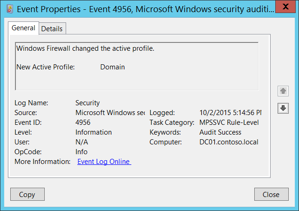
Task: Click the Event Properties title bar icon
Action: point(9,8)
